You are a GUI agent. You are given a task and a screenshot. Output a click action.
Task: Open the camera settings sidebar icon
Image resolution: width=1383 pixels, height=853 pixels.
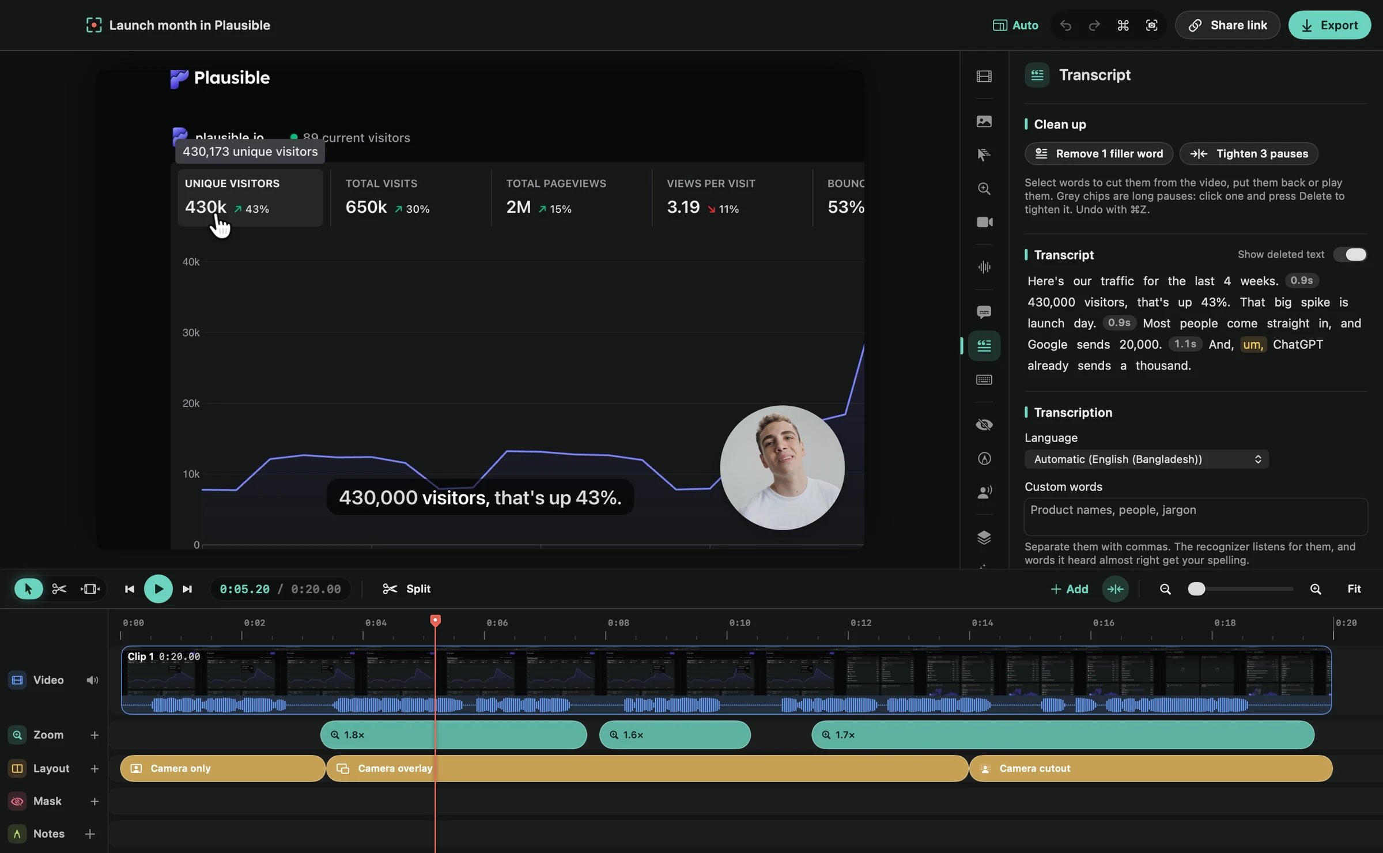(x=984, y=222)
